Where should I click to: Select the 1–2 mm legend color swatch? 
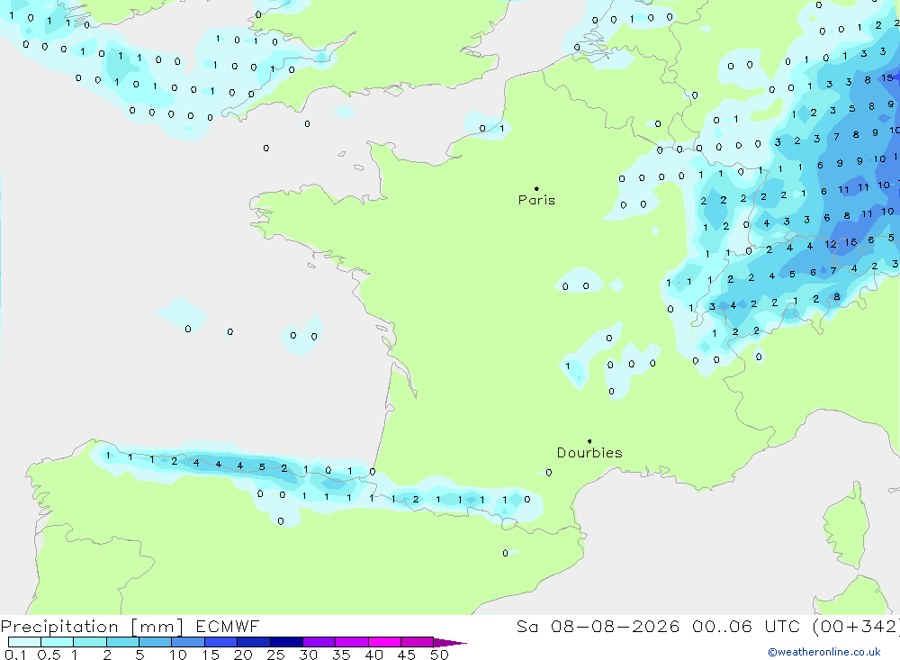coord(90,642)
